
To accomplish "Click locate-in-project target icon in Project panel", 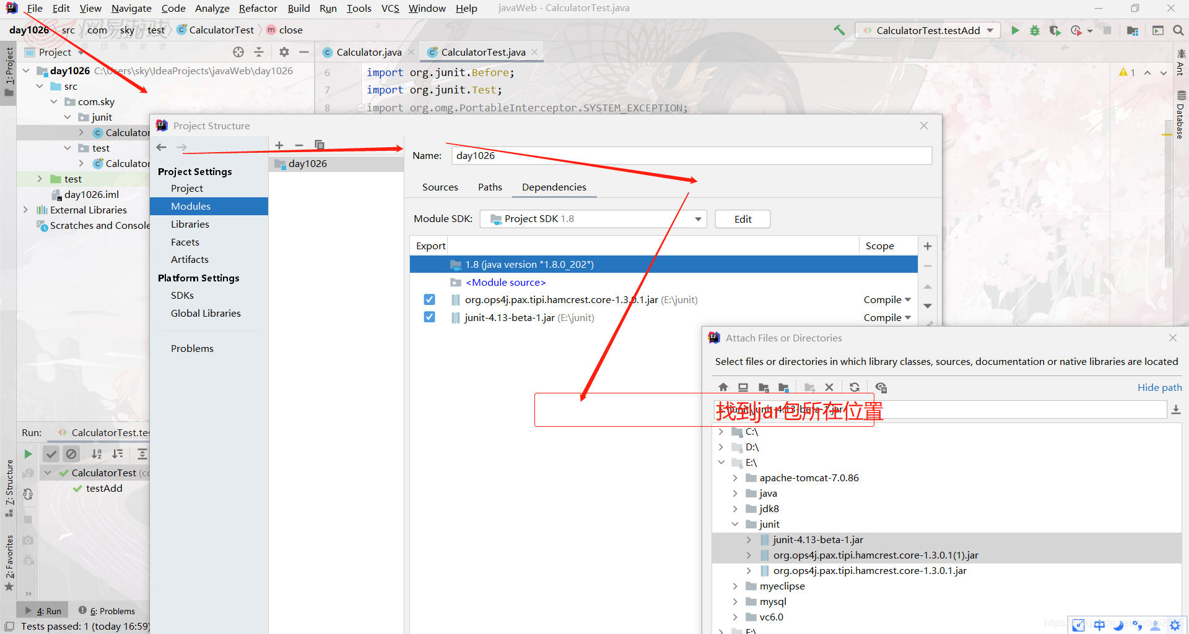I will click(238, 52).
